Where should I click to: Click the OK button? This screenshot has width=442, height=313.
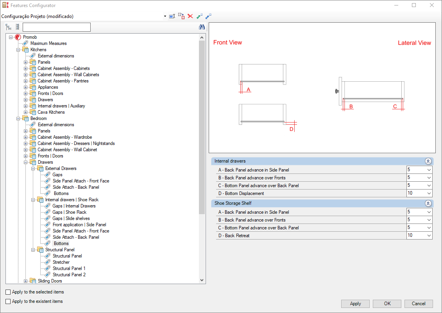387,303
